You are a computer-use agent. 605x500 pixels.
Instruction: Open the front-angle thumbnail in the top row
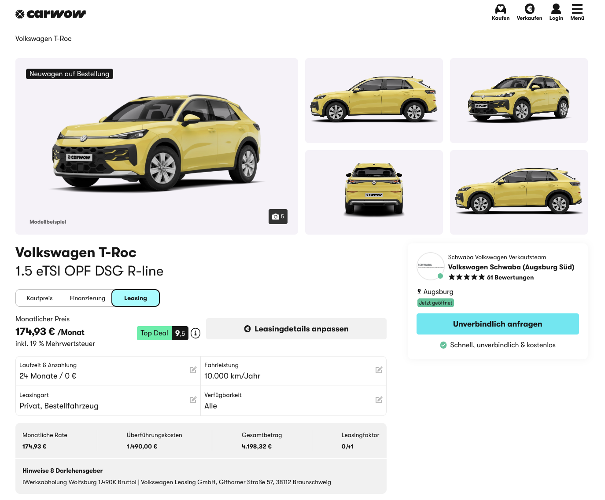(x=519, y=100)
